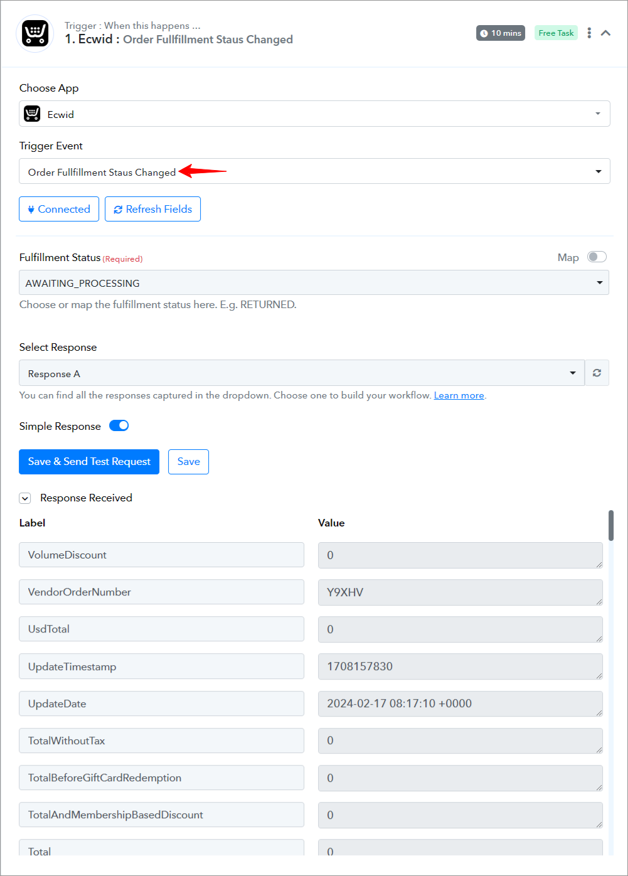This screenshot has height=876, width=628.
Task: Click the Ecwid shopping cart logo in header
Action: 35,33
